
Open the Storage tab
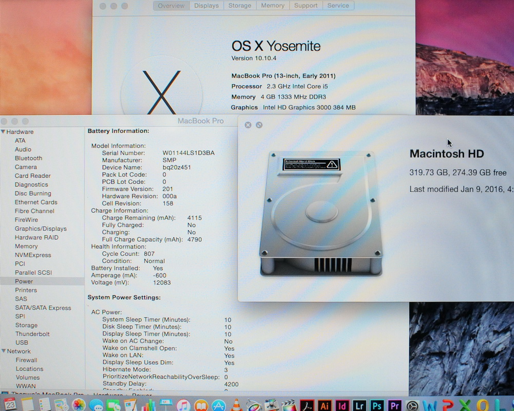pyautogui.click(x=240, y=6)
